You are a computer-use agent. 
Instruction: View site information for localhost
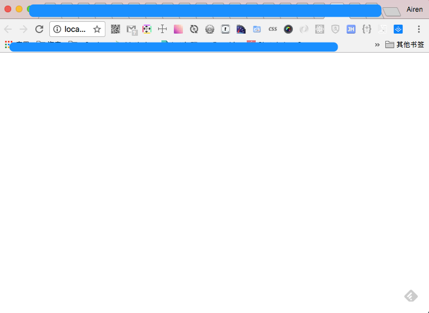[57, 29]
